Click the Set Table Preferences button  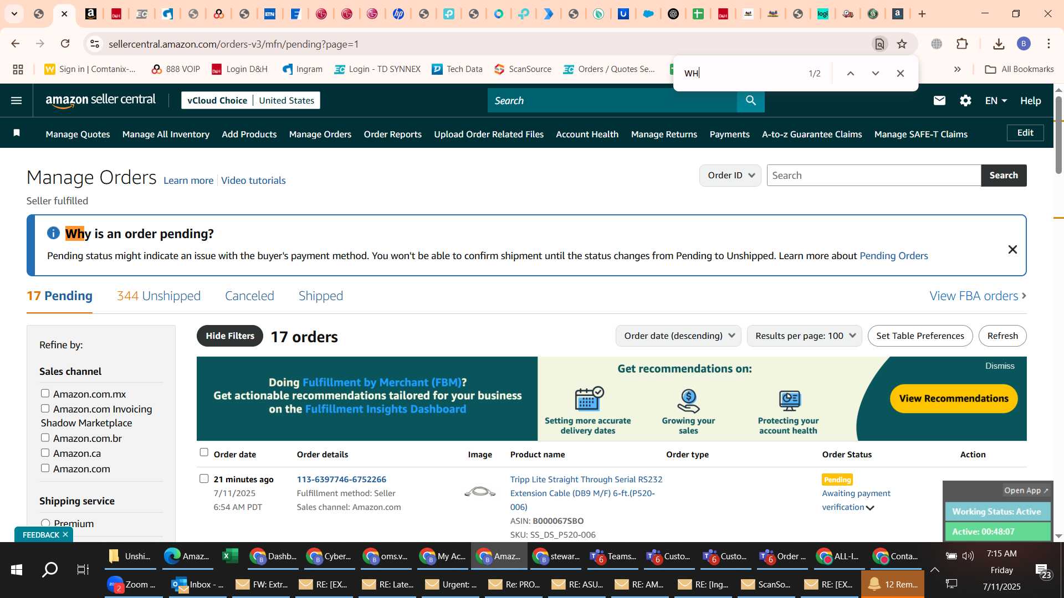click(x=920, y=336)
